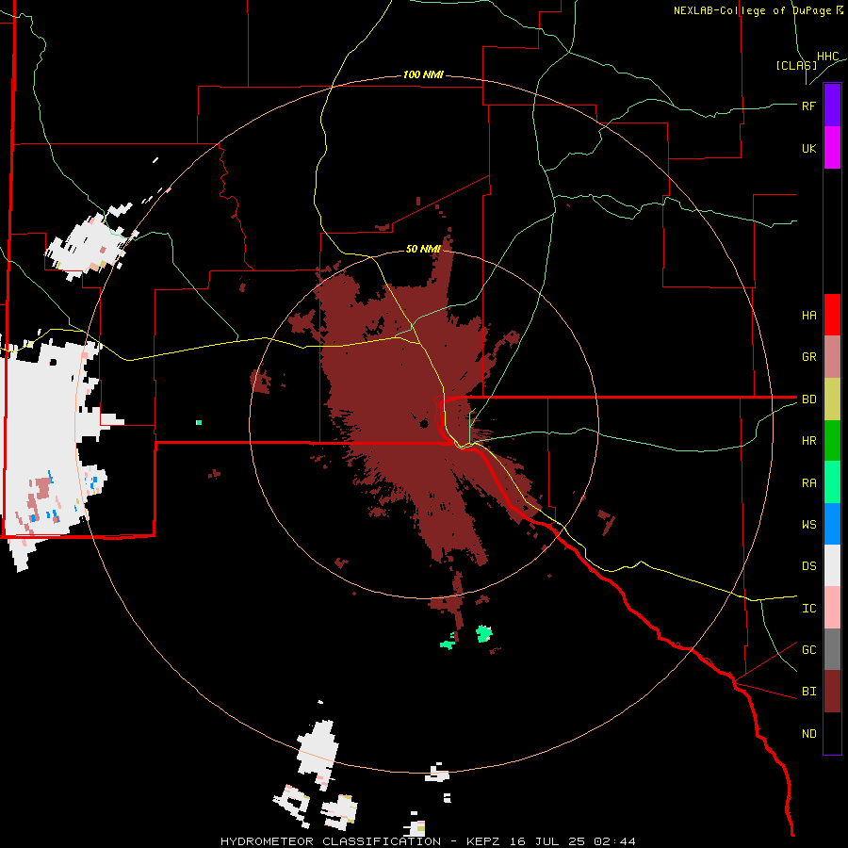The height and width of the screenshot is (848, 848).
Task: Click the radar site black dot in the echo
Action: [424, 423]
